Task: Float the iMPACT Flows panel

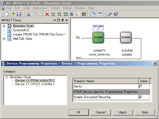Action: pos(63,20)
